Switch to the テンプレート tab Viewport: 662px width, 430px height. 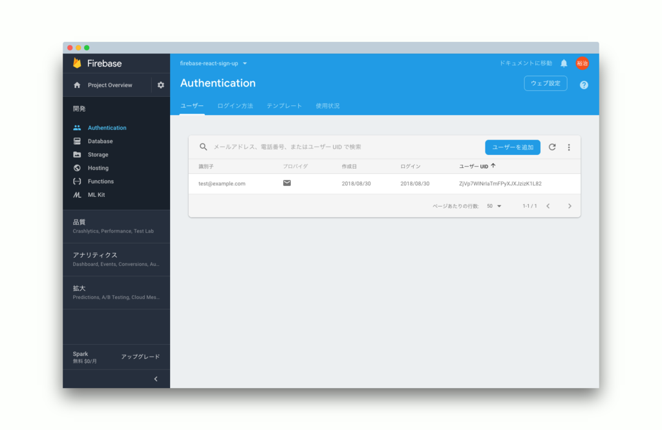[284, 106]
